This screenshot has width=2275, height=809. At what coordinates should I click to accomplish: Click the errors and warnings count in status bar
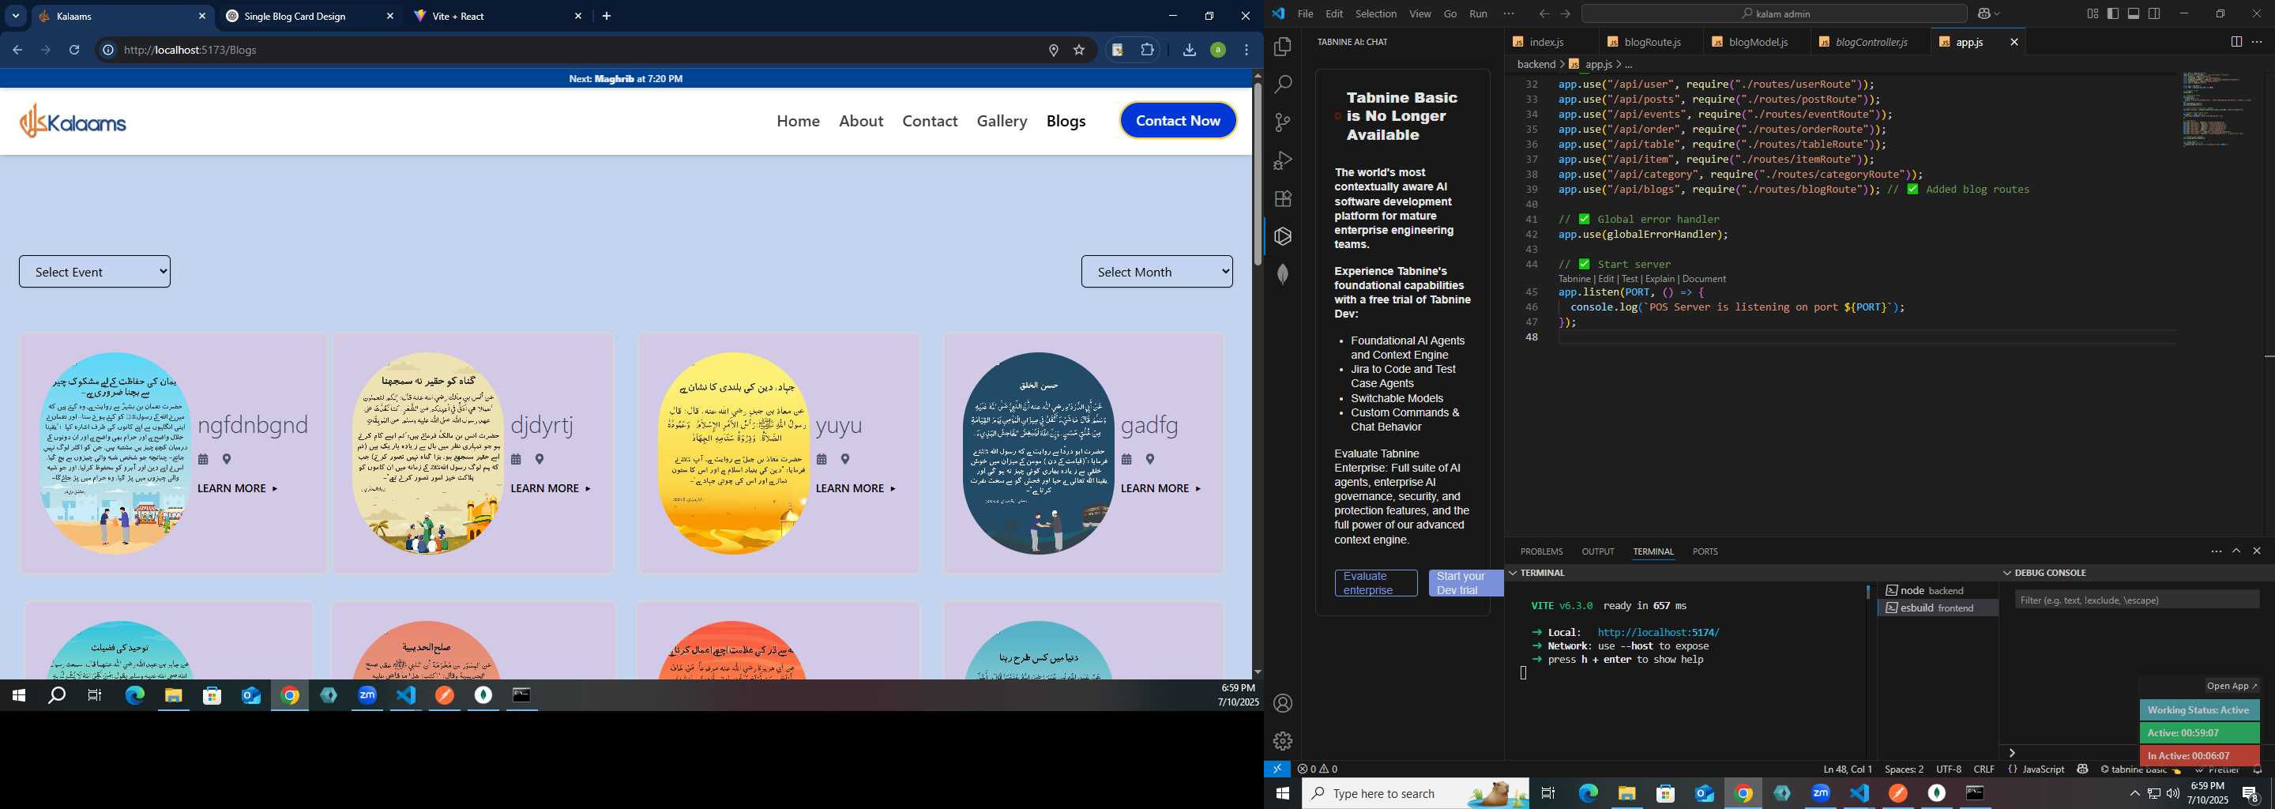(1318, 769)
